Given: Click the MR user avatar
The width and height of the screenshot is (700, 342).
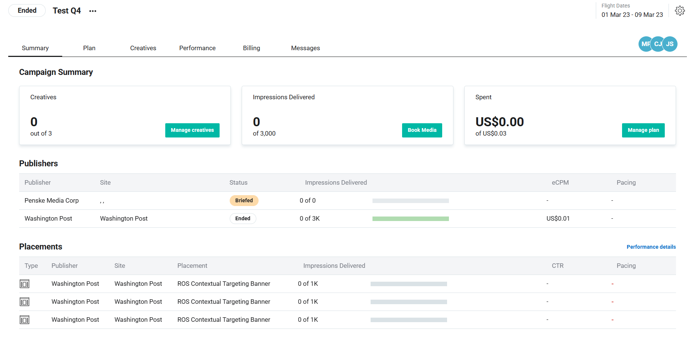Looking at the screenshot, I should point(645,44).
